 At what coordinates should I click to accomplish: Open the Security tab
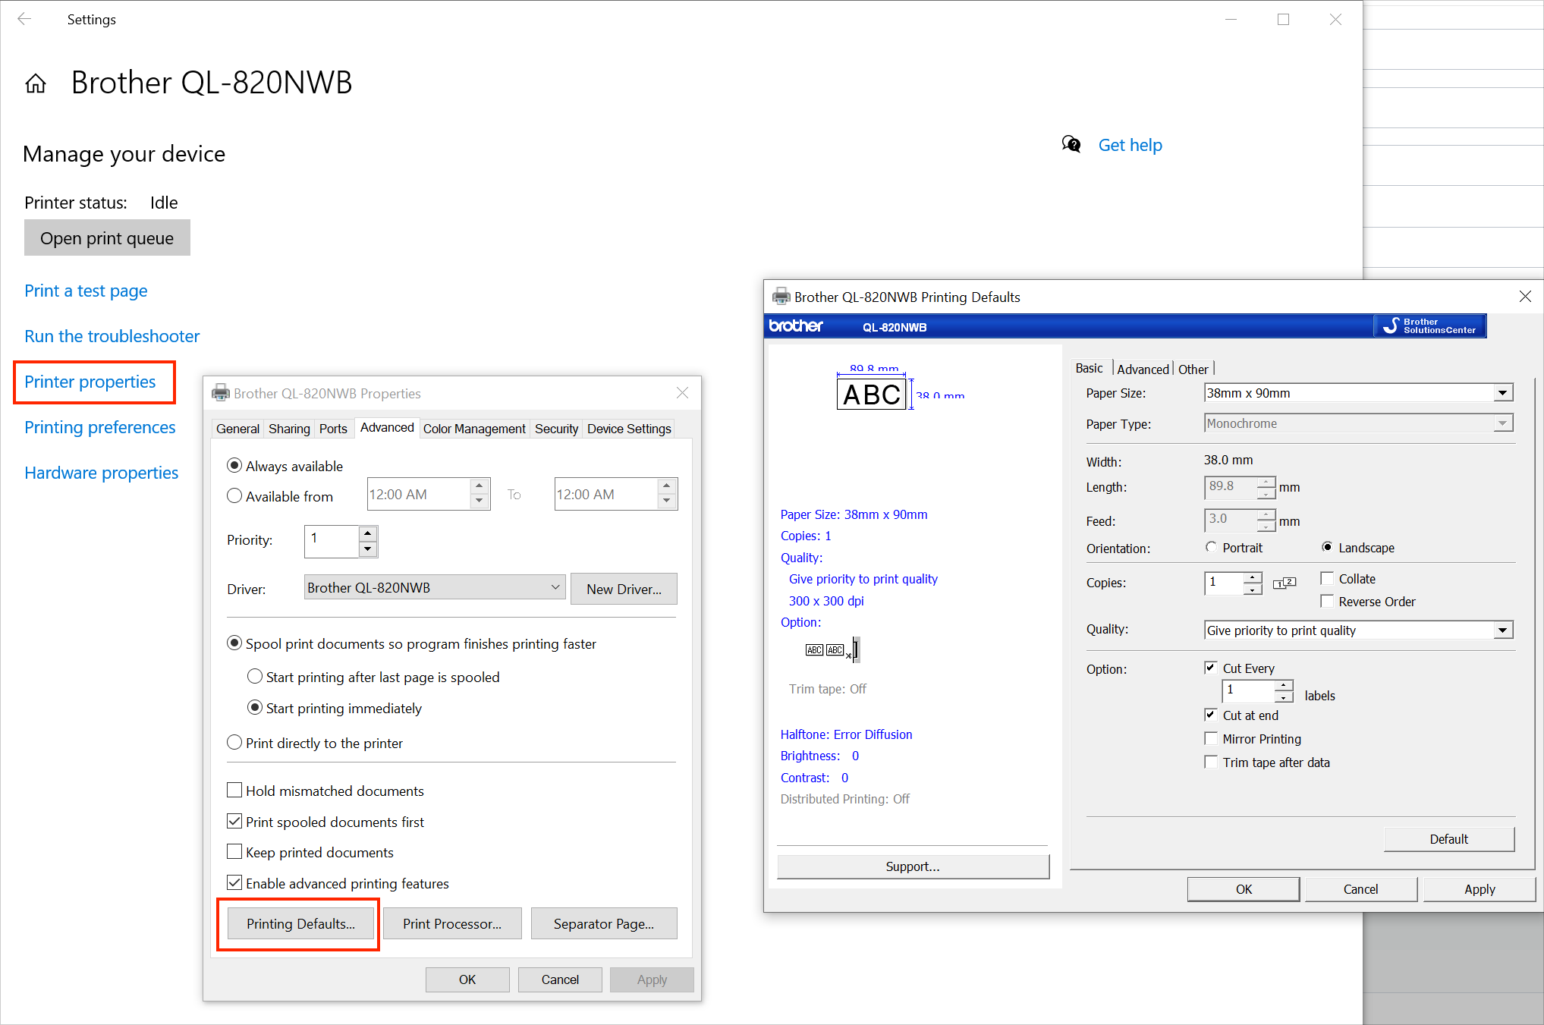pyautogui.click(x=556, y=429)
